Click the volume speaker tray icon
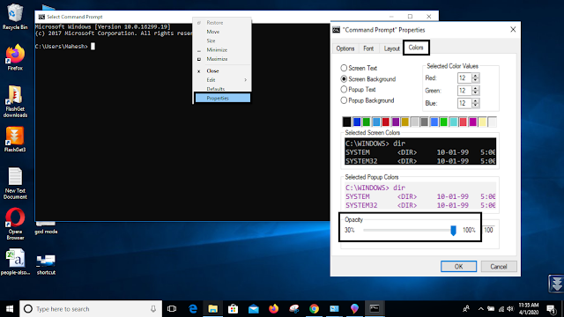 510,309
